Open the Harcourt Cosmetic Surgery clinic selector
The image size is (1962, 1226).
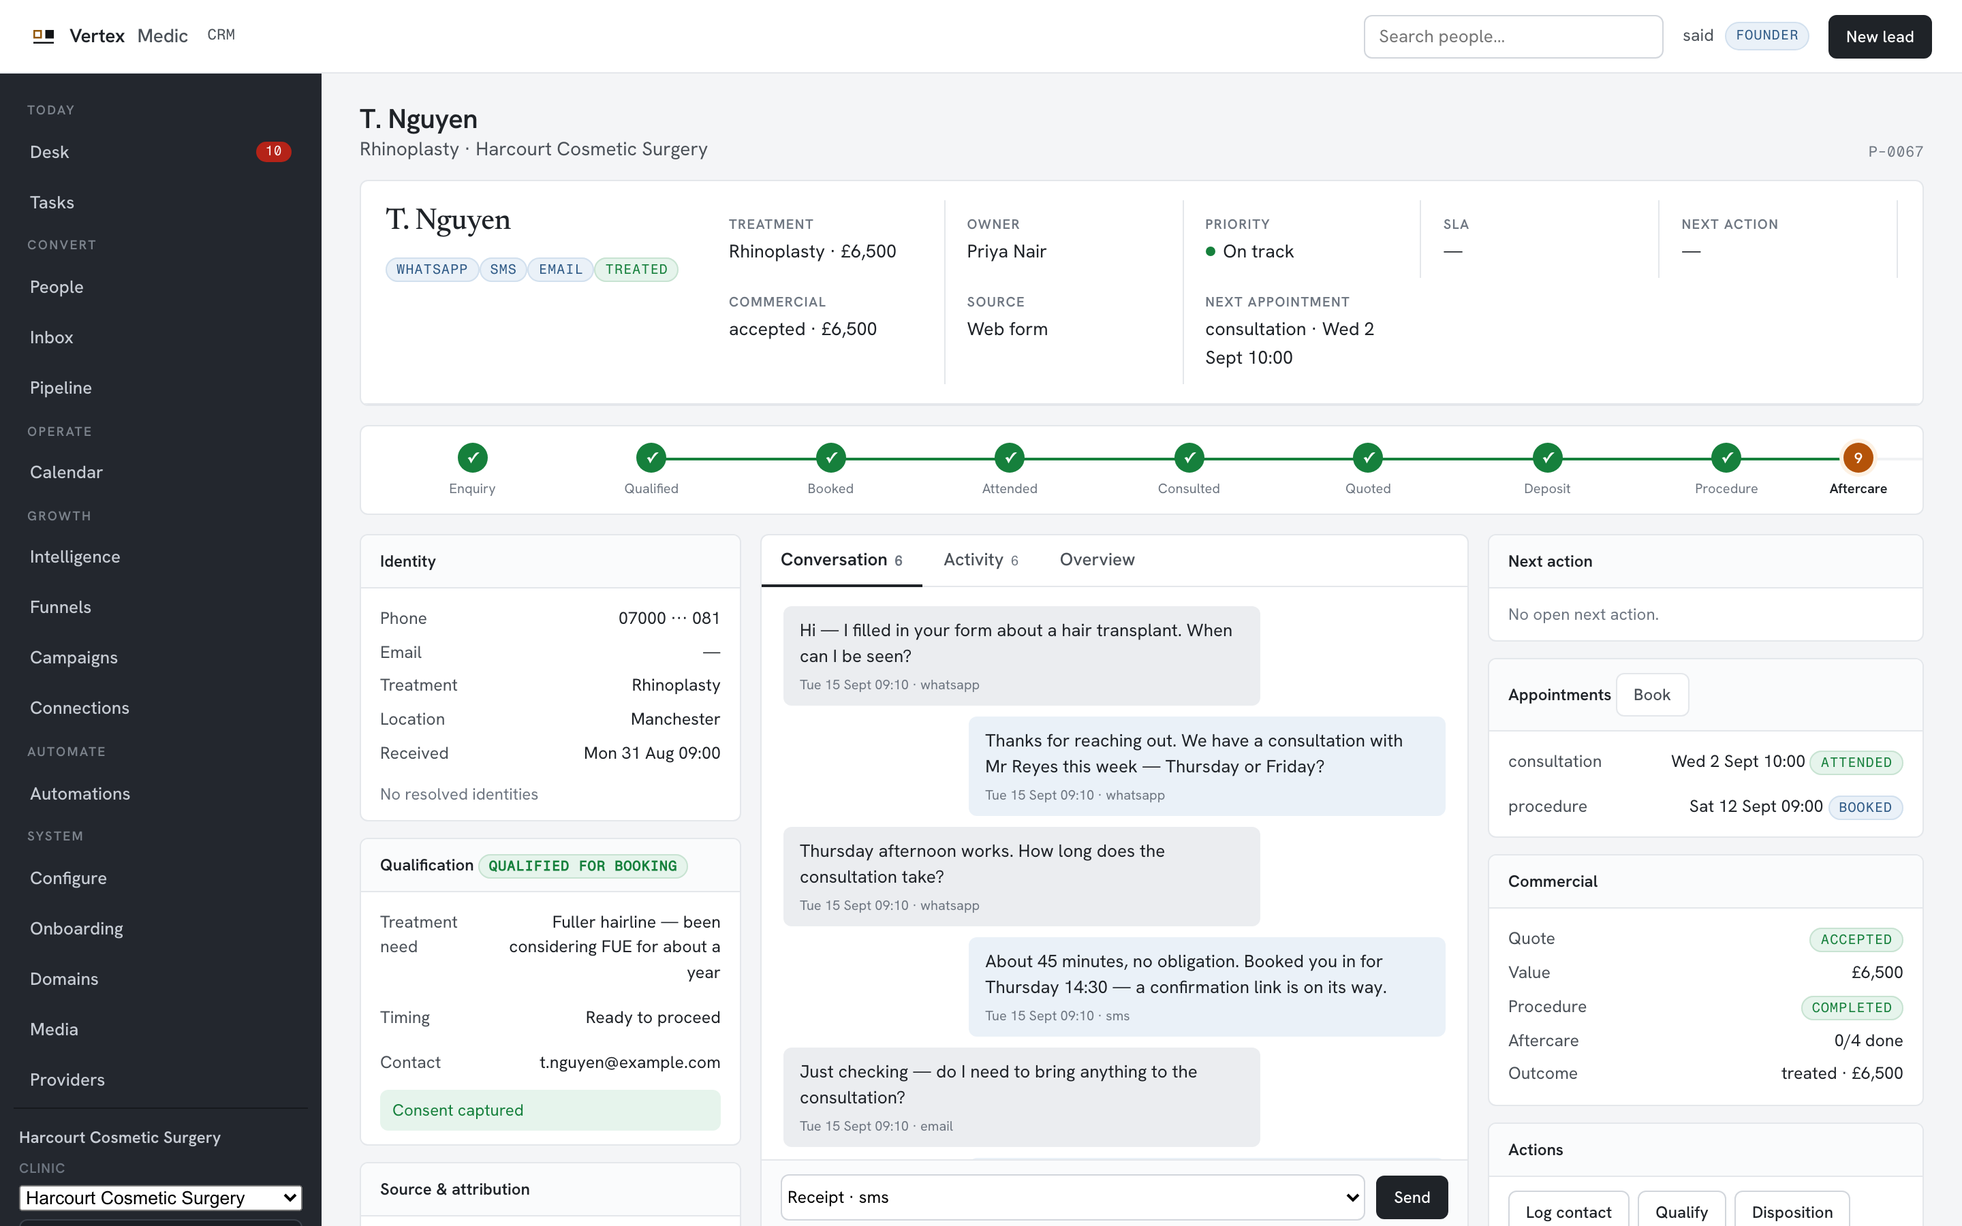pyautogui.click(x=161, y=1197)
